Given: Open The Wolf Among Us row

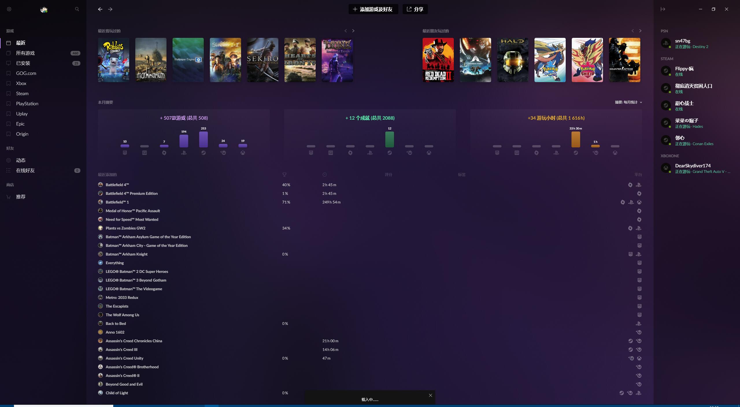Looking at the screenshot, I should (x=370, y=315).
